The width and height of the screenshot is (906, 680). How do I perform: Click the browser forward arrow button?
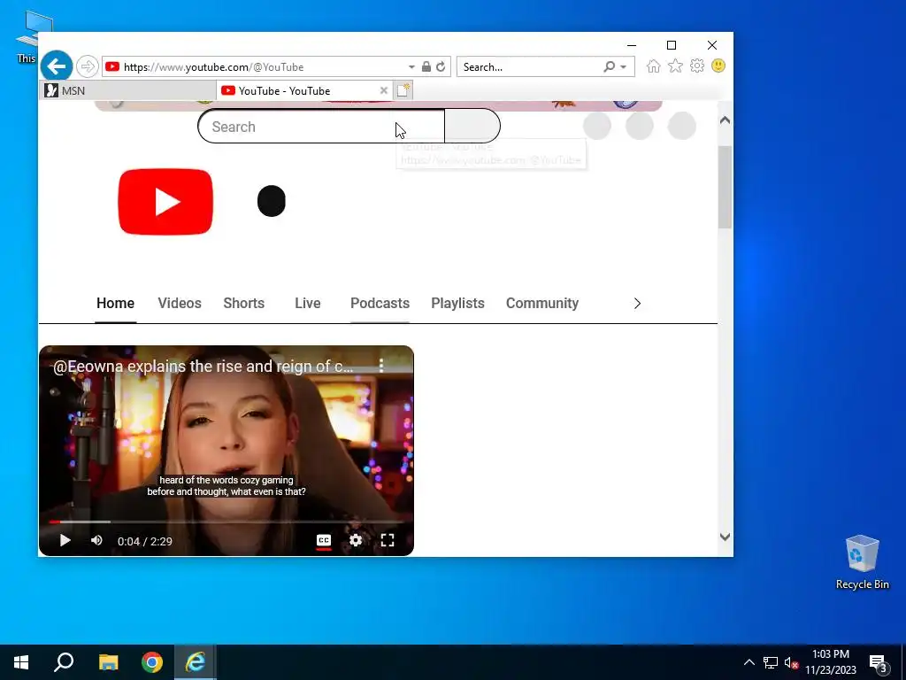[88, 66]
